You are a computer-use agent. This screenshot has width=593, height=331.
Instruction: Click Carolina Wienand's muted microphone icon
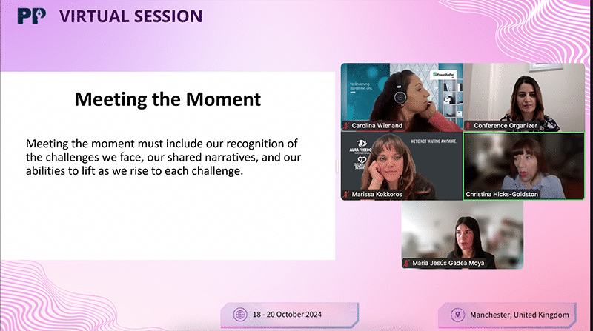point(346,126)
